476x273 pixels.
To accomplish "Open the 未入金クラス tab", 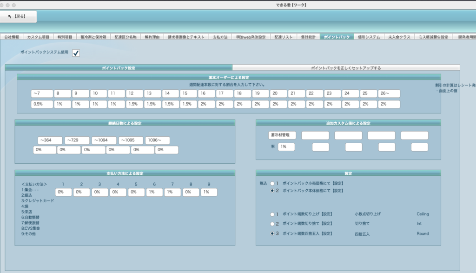I will point(399,37).
